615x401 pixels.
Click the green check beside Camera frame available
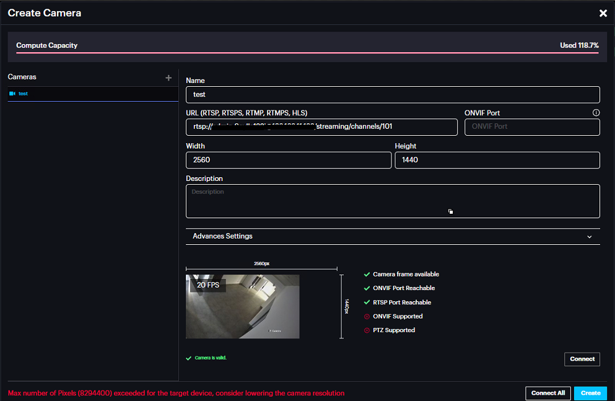[x=367, y=274]
